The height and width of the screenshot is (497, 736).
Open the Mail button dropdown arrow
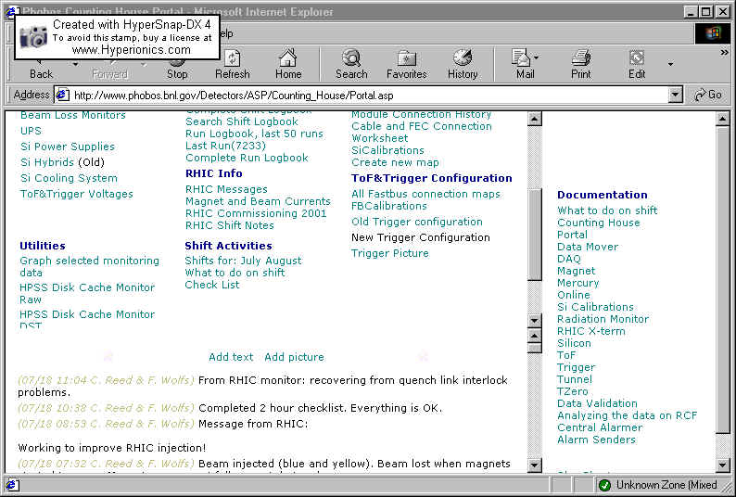point(536,57)
